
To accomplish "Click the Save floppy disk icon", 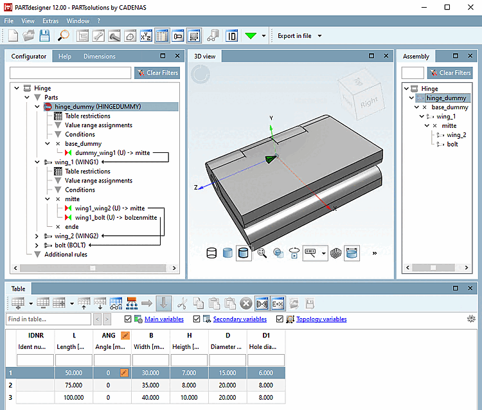I will tap(45, 36).
